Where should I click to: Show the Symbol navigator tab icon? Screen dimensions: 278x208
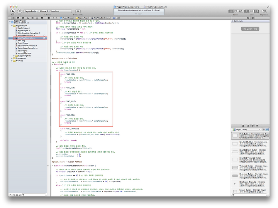[x=18, y=18]
